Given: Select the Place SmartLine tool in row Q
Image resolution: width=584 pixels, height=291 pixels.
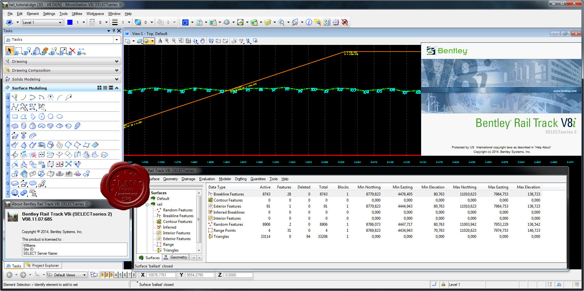Looking at the screenshot, I should [15, 97].
